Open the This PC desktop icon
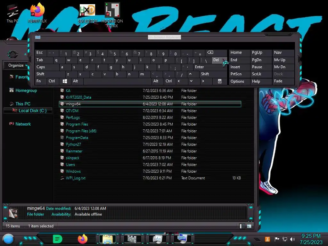The height and width of the screenshot is (246, 328). [12, 13]
